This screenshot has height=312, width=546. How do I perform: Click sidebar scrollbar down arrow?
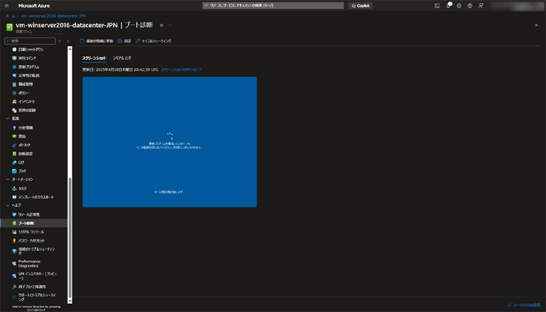[70, 301]
